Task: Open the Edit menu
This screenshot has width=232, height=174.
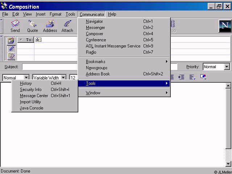Action: tap(16, 14)
